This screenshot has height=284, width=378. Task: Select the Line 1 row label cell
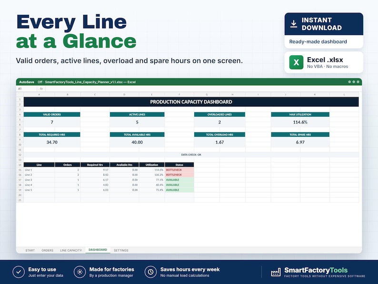tap(39, 170)
